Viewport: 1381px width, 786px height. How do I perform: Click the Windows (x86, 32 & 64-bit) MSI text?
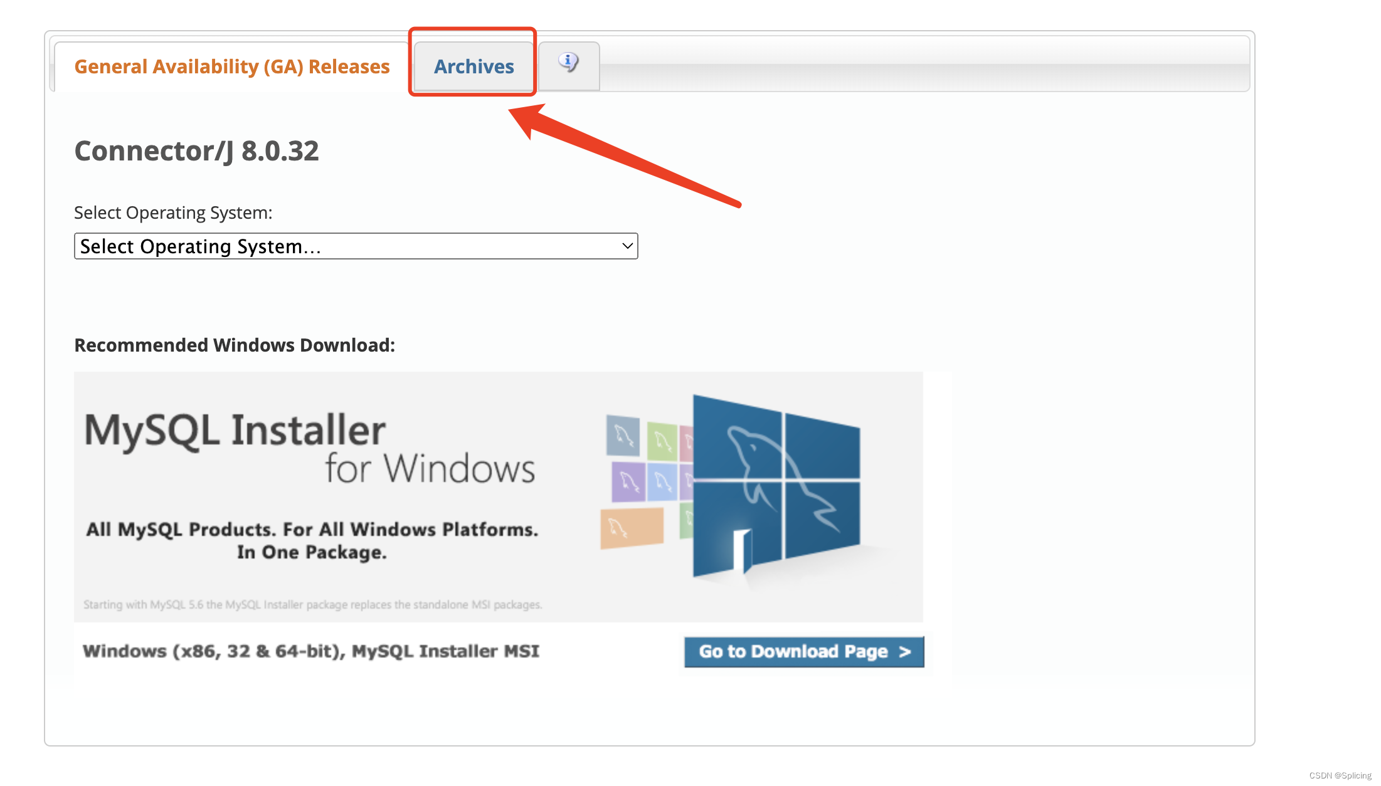(311, 651)
